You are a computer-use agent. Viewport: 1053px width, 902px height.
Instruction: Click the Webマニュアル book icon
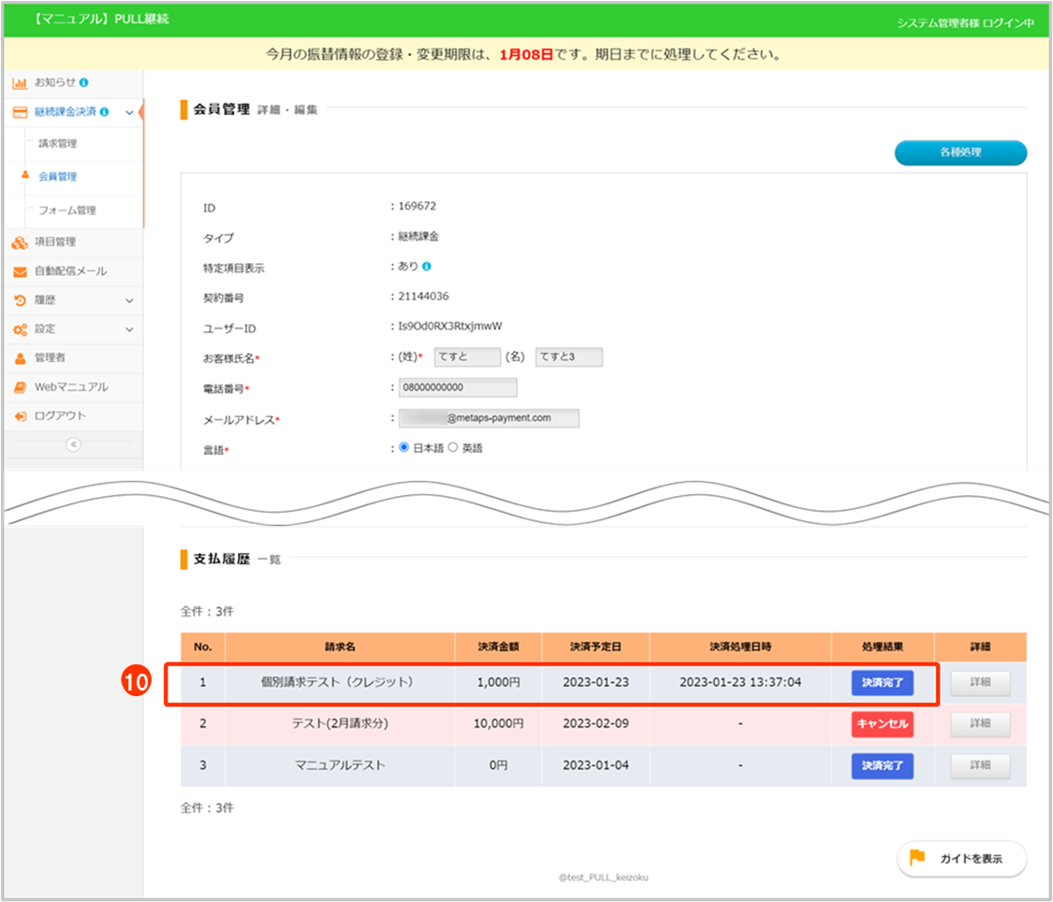(x=20, y=387)
